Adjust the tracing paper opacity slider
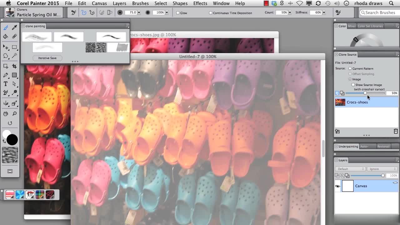 click(365, 93)
